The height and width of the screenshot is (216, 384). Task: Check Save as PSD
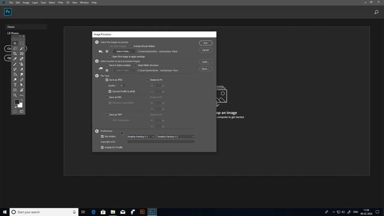(107, 97)
